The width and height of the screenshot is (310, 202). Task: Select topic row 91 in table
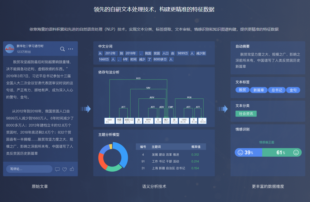(x=171, y=161)
